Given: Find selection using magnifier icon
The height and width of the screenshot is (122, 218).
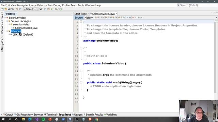Looking at the screenshot, I should pos(106,18).
